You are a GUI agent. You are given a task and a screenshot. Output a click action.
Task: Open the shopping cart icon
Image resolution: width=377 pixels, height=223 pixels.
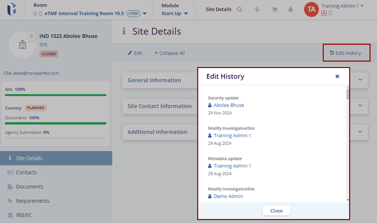pos(273,9)
